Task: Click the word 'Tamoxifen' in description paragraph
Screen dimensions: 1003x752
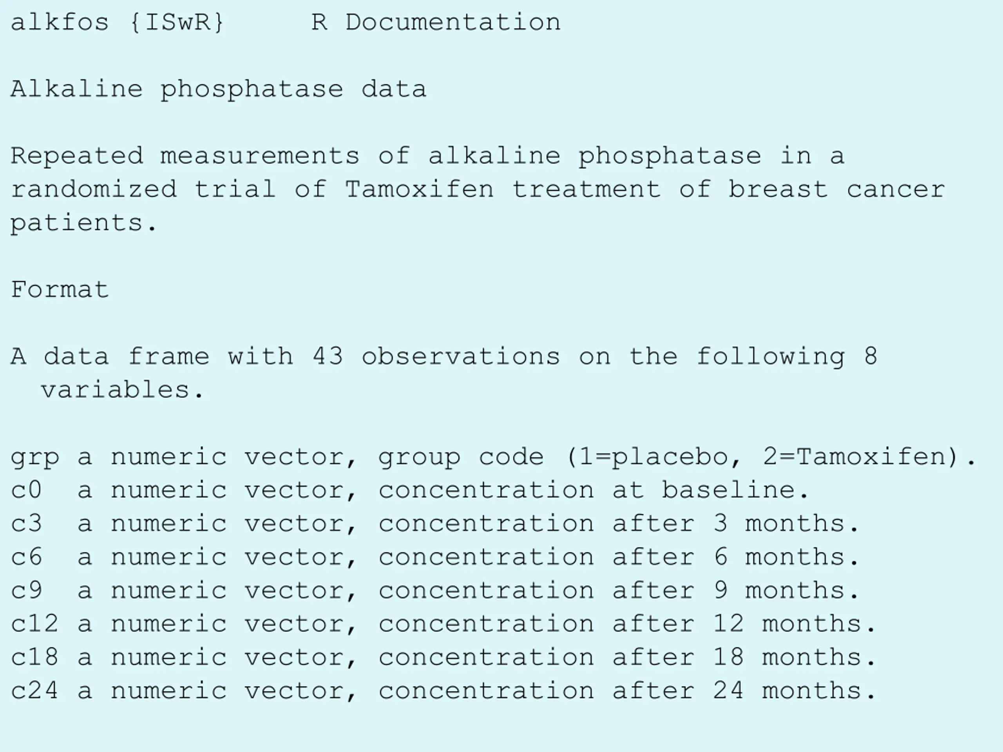Action: tap(419, 190)
